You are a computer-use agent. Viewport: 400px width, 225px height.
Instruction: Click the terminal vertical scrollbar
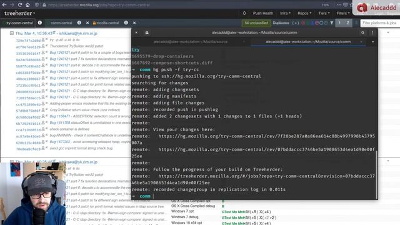[376, 175]
